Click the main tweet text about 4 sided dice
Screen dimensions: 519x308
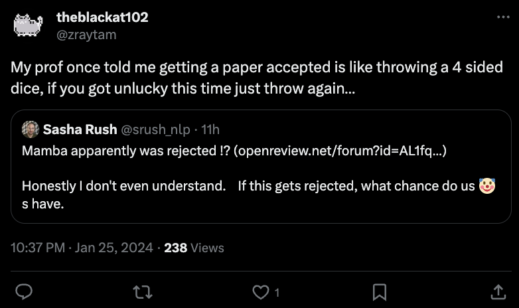(x=256, y=78)
